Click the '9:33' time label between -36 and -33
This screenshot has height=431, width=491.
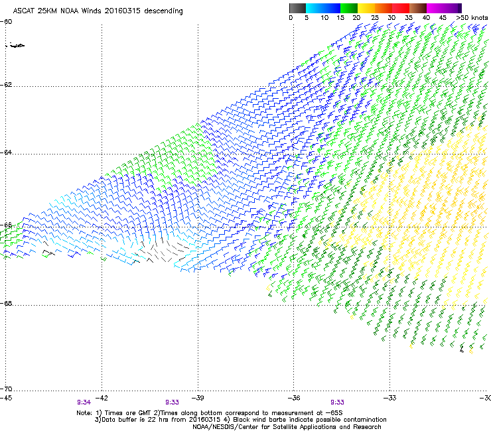click(337, 402)
